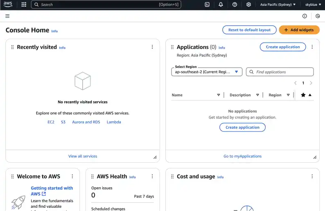Screen dimensions: 325x211
Task: Click Applications widget resize corner icon
Action: (x=315, y=157)
